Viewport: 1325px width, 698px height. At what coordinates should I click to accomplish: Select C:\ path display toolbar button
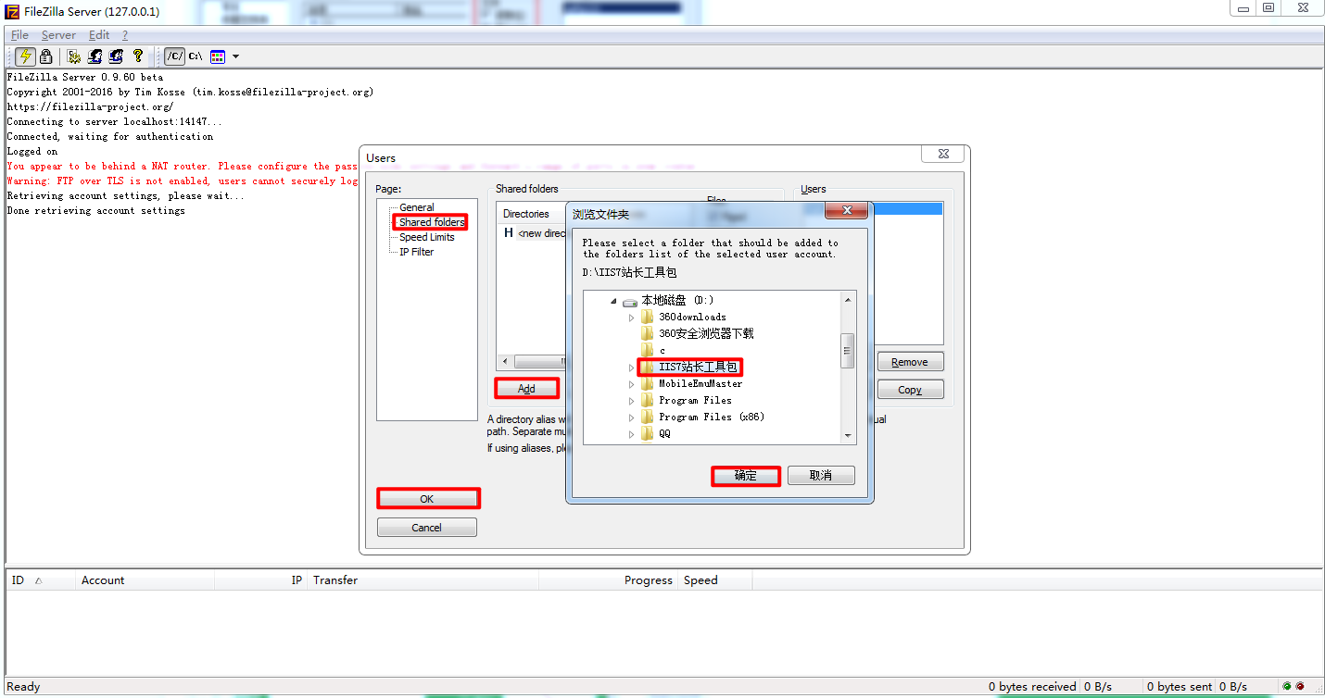(196, 56)
